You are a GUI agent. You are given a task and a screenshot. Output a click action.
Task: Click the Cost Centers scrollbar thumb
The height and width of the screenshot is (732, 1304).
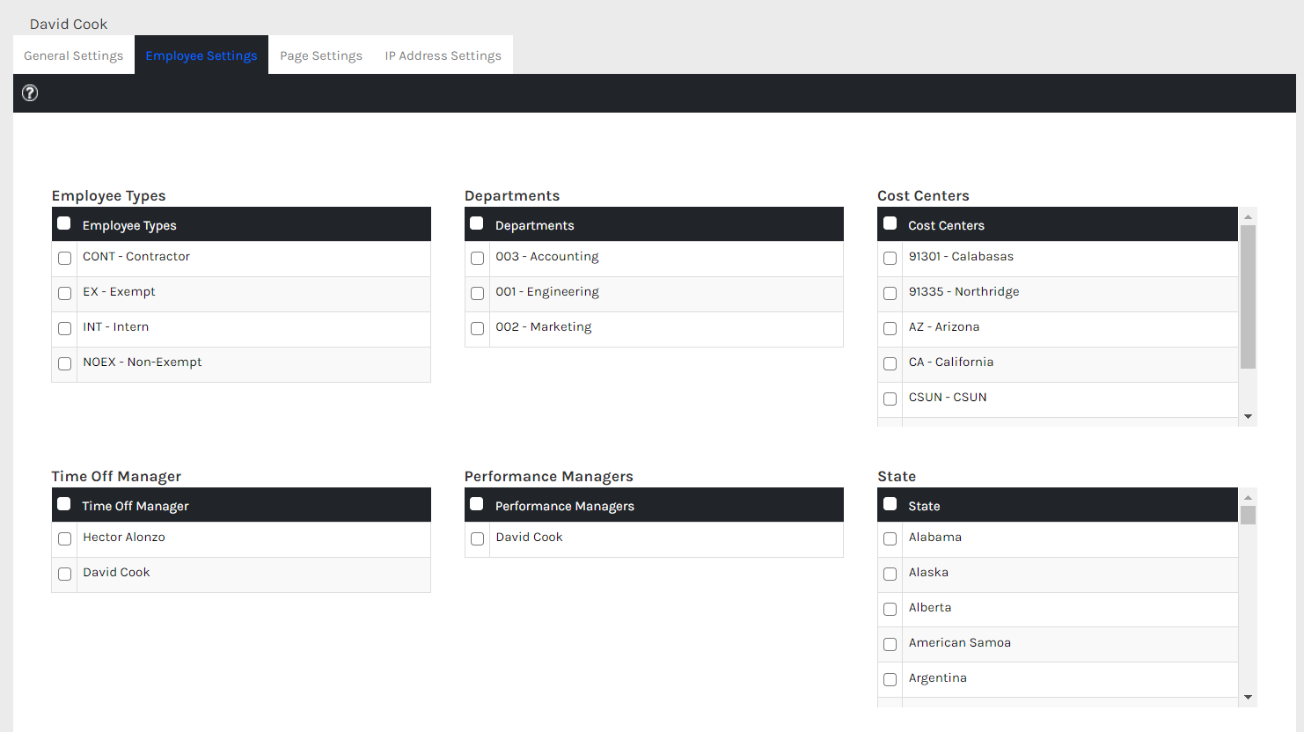[1248, 296]
